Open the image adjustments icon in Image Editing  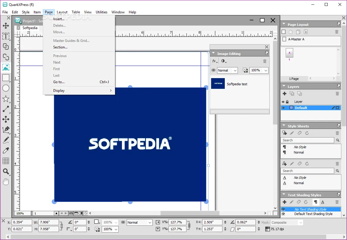pyautogui.click(x=224, y=61)
